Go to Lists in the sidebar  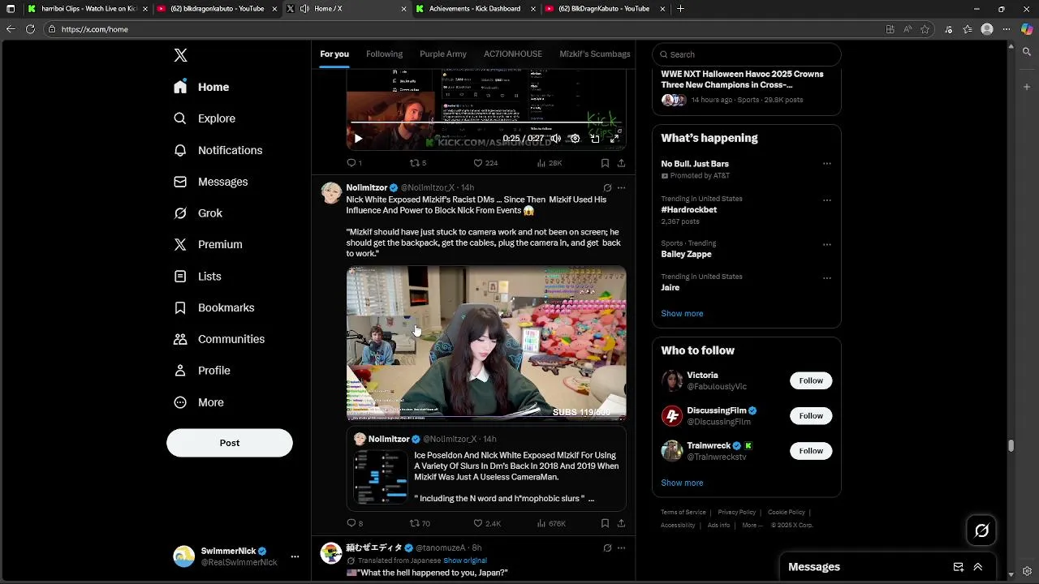click(x=197, y=277)
